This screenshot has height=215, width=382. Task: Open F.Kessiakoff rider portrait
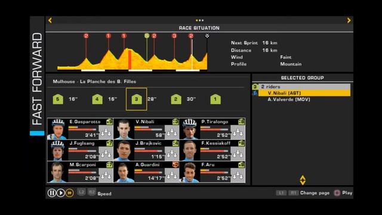pyautogui.click(x=190, y=150)
